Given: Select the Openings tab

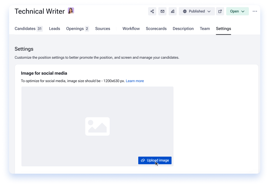Looking at the screenshot, I should tap(77, 29).
